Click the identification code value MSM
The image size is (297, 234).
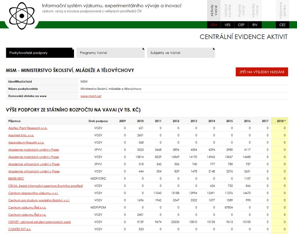[84, 82]
